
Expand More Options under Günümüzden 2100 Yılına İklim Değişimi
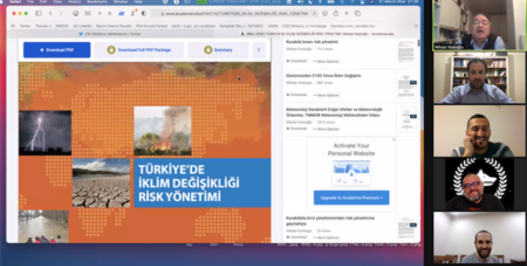pyautogui.click(x=326, y=94)
